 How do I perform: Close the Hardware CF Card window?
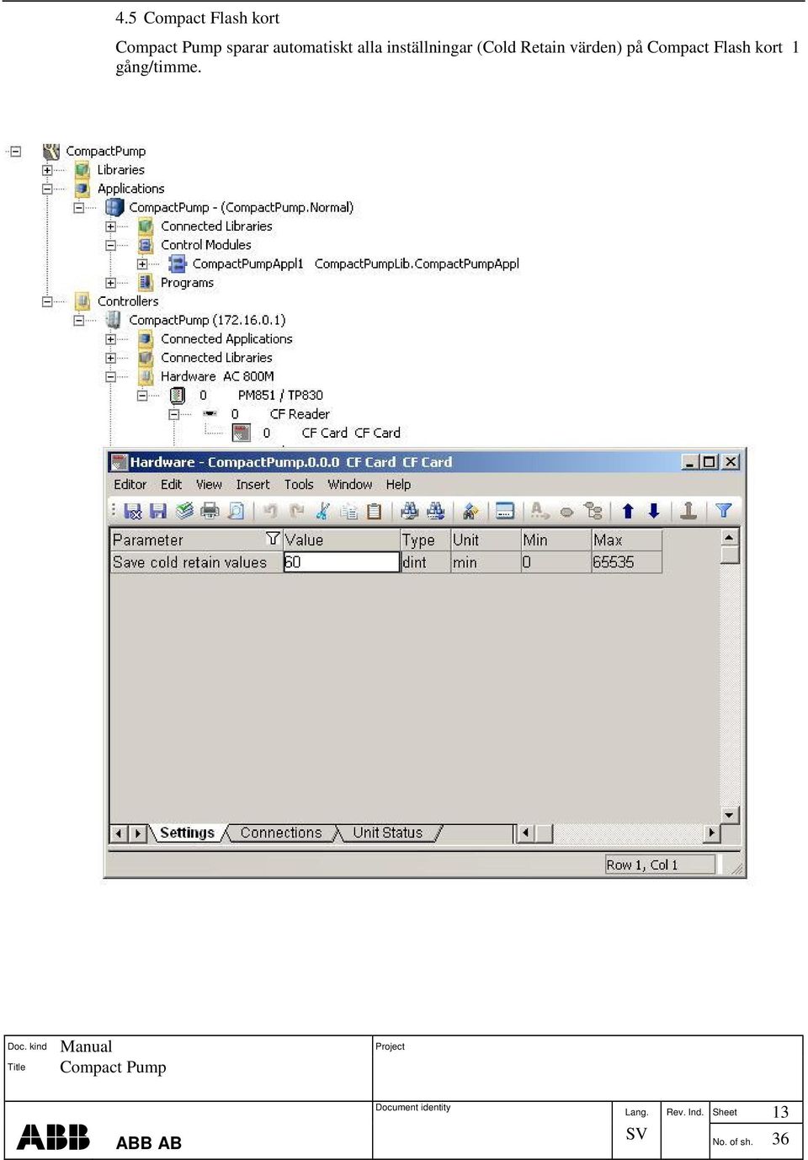(731, 461)
